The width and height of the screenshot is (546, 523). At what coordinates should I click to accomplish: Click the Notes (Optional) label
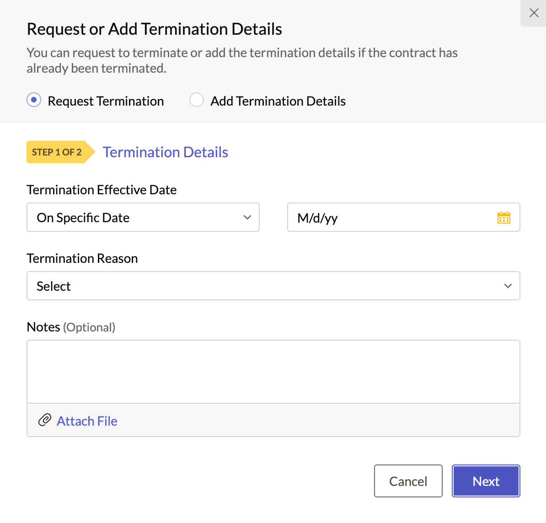[x=71, y=327]
